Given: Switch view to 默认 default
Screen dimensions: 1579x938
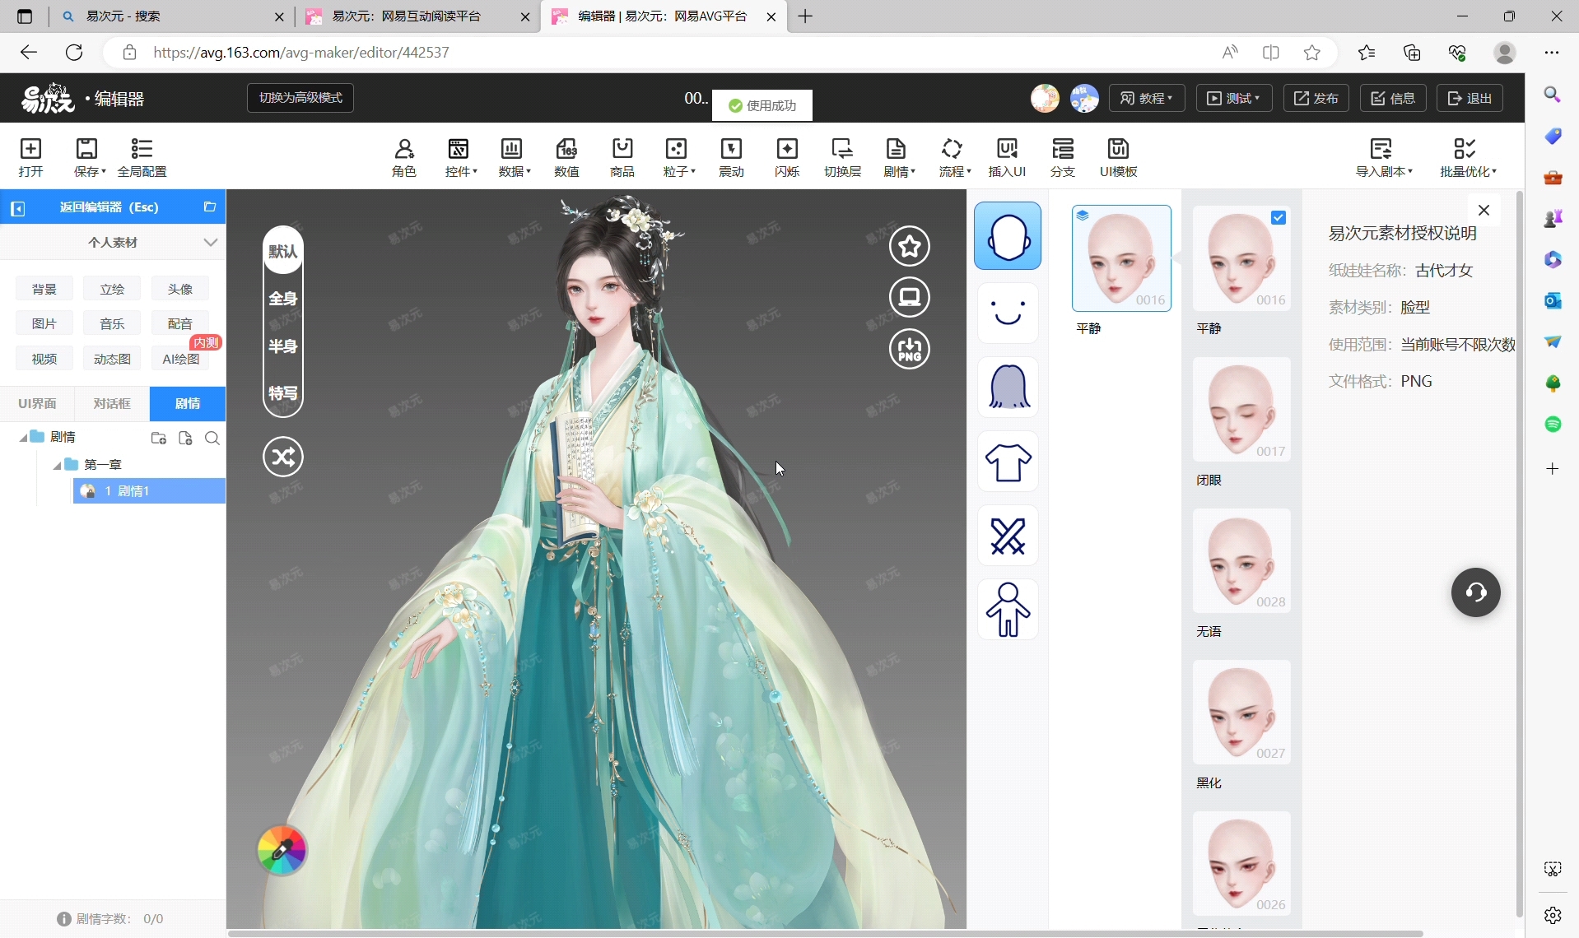Looking at the screenshot, I should pos(283,251).
